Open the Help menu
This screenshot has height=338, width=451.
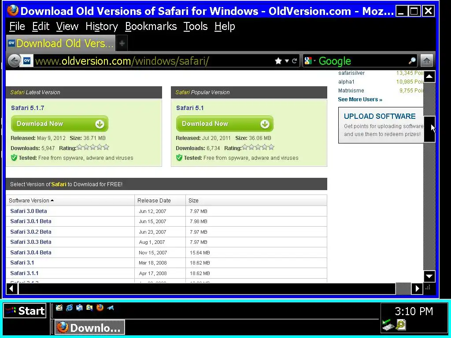[225, 26]
